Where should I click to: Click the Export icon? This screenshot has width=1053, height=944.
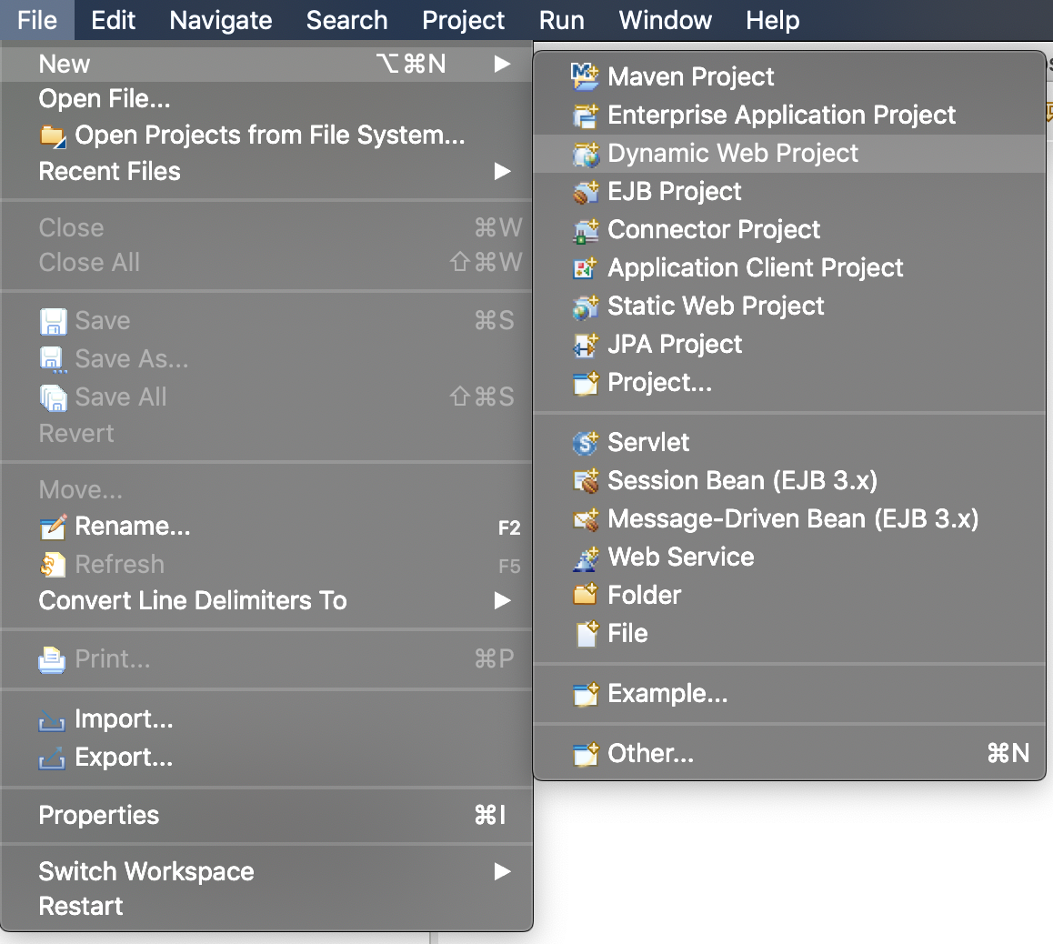coord(53,758)
